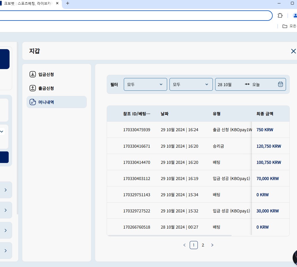The image size is (297, 267).
Task: Select the 머니내역 money history menu
Action: [x=57, y=102]
